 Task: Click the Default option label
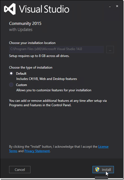pos(21,74)
